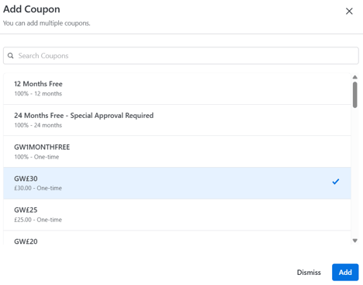Click the magnifier search icon
Image resolution: width=363 pixels, height=285 pixels.
(11, 56)
